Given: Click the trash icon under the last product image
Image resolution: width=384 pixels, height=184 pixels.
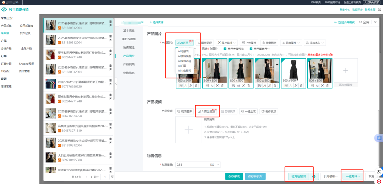Looking at the screenshot, I should 327,85.
